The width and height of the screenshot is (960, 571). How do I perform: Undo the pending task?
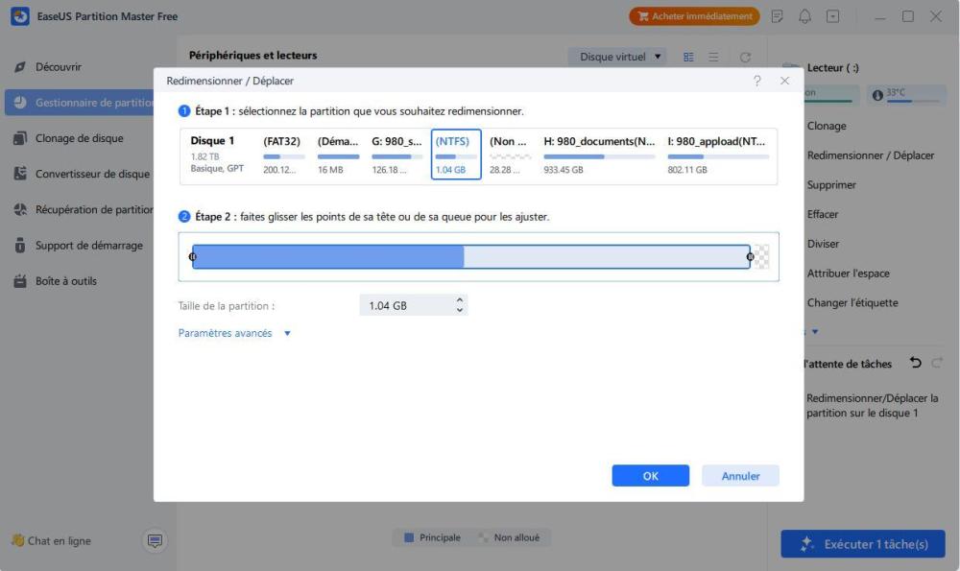tap(915, 363)
